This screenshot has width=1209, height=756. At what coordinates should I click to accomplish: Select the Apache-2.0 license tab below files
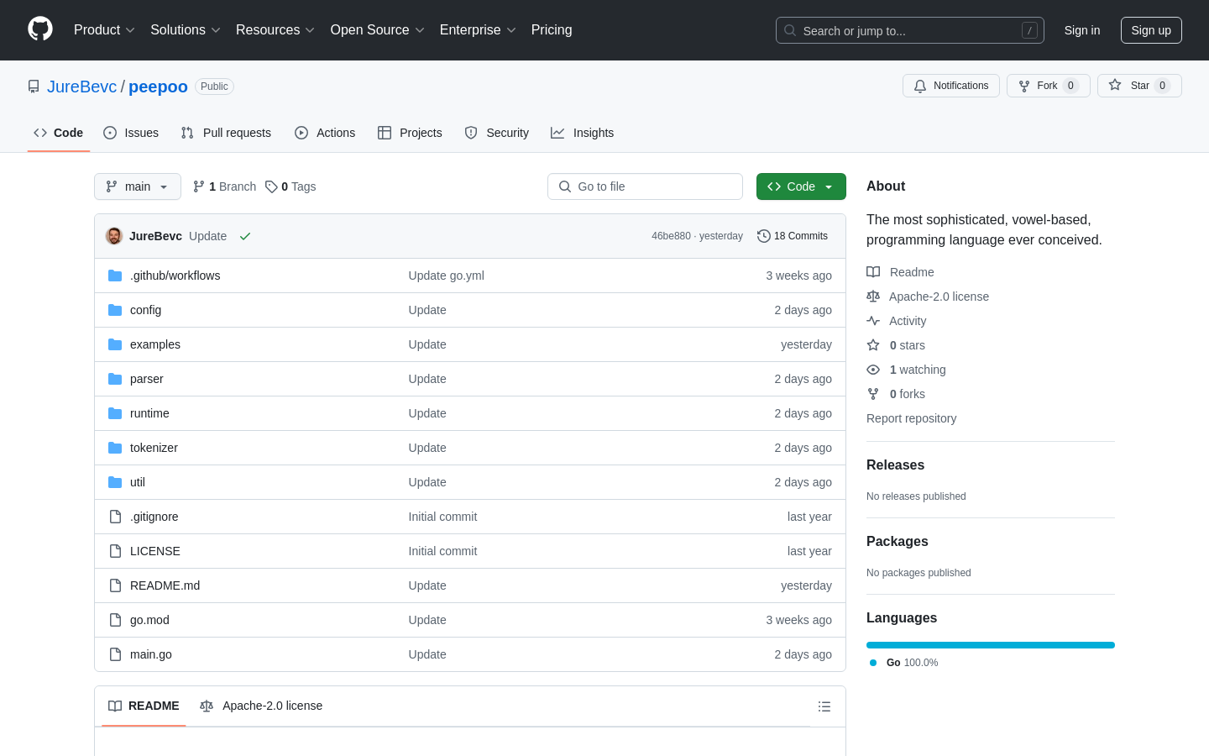coord(261,706)
